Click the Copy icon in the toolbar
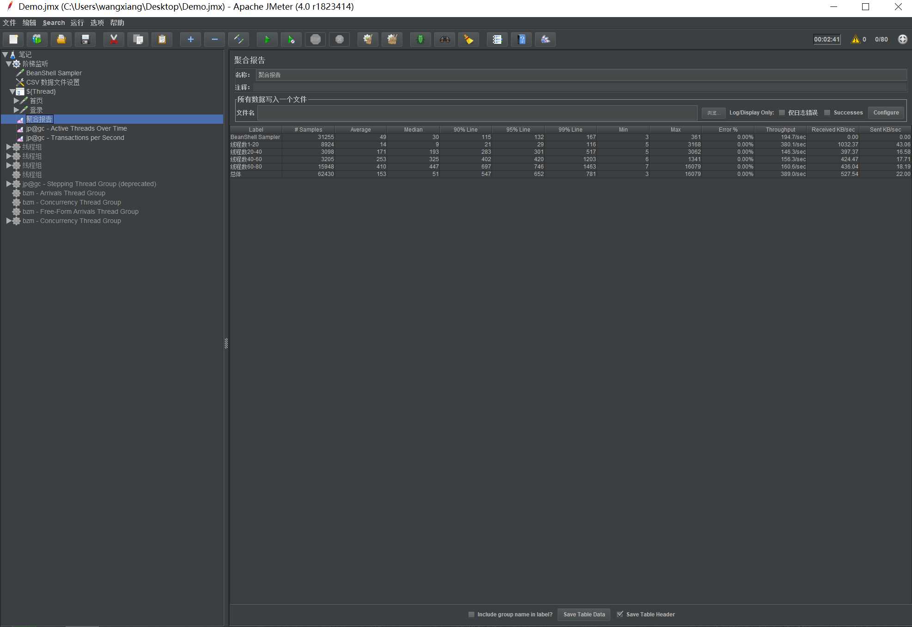This screenshot has width=912, height=627. coord(138,39)
